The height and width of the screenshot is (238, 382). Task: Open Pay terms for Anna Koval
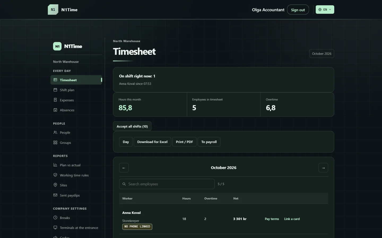click(272, 219)
